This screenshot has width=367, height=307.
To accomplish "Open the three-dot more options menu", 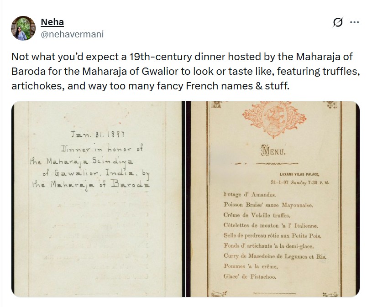I will pyautogui.click(x=354, y=22).
